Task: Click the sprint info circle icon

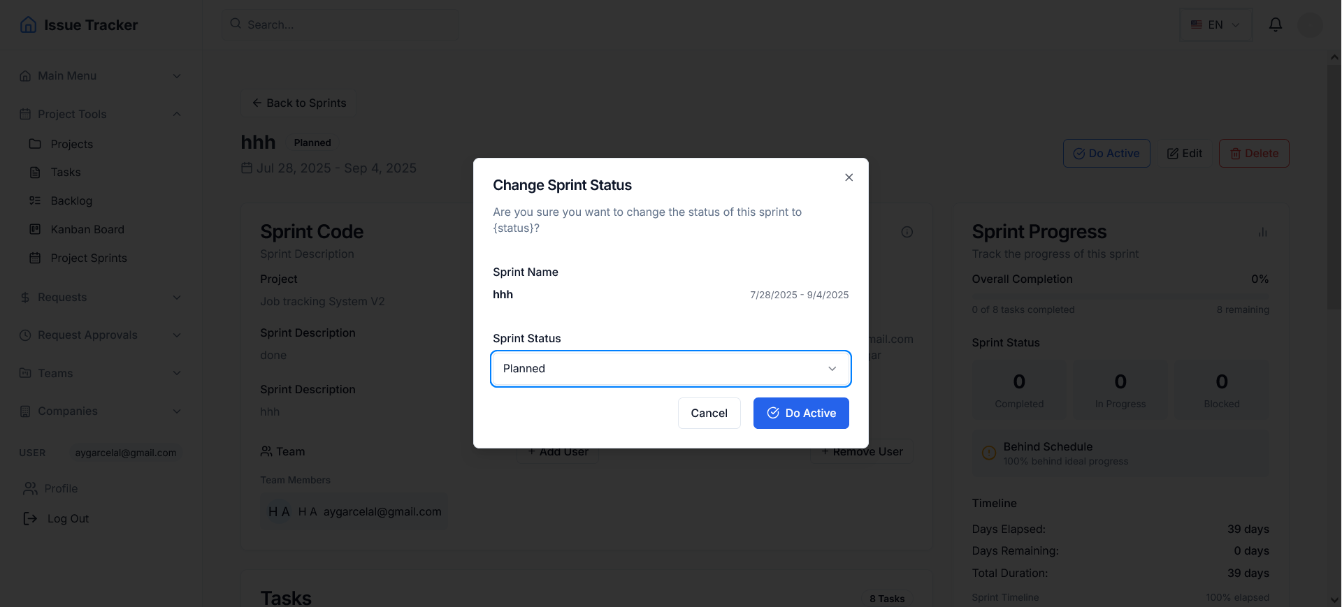Action: [x=907, y=232]
